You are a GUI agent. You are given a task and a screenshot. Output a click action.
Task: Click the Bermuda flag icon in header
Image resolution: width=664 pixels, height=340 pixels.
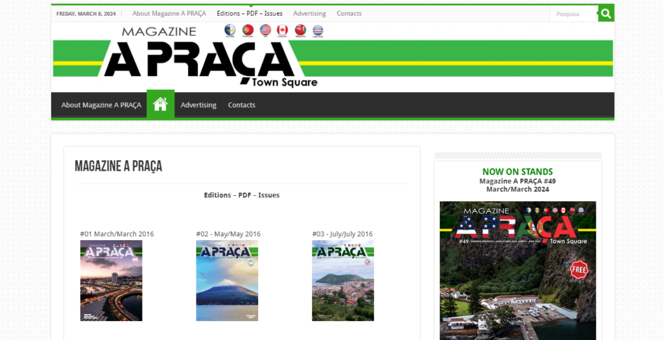click(x=300, y=30)
